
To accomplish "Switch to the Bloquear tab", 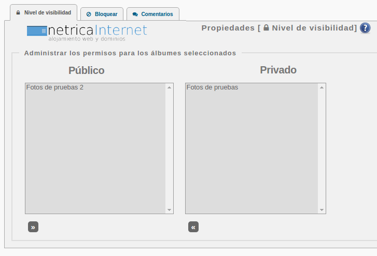I will 102,14.
